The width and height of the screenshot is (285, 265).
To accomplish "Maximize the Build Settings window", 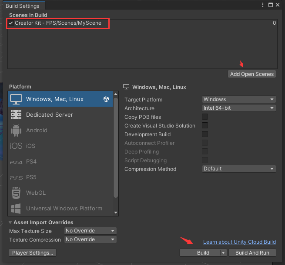I will pyautogui.click(x=271, y=5).
